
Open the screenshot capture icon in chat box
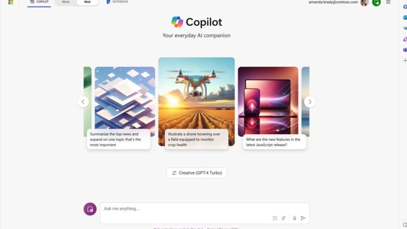pos(275,218)
